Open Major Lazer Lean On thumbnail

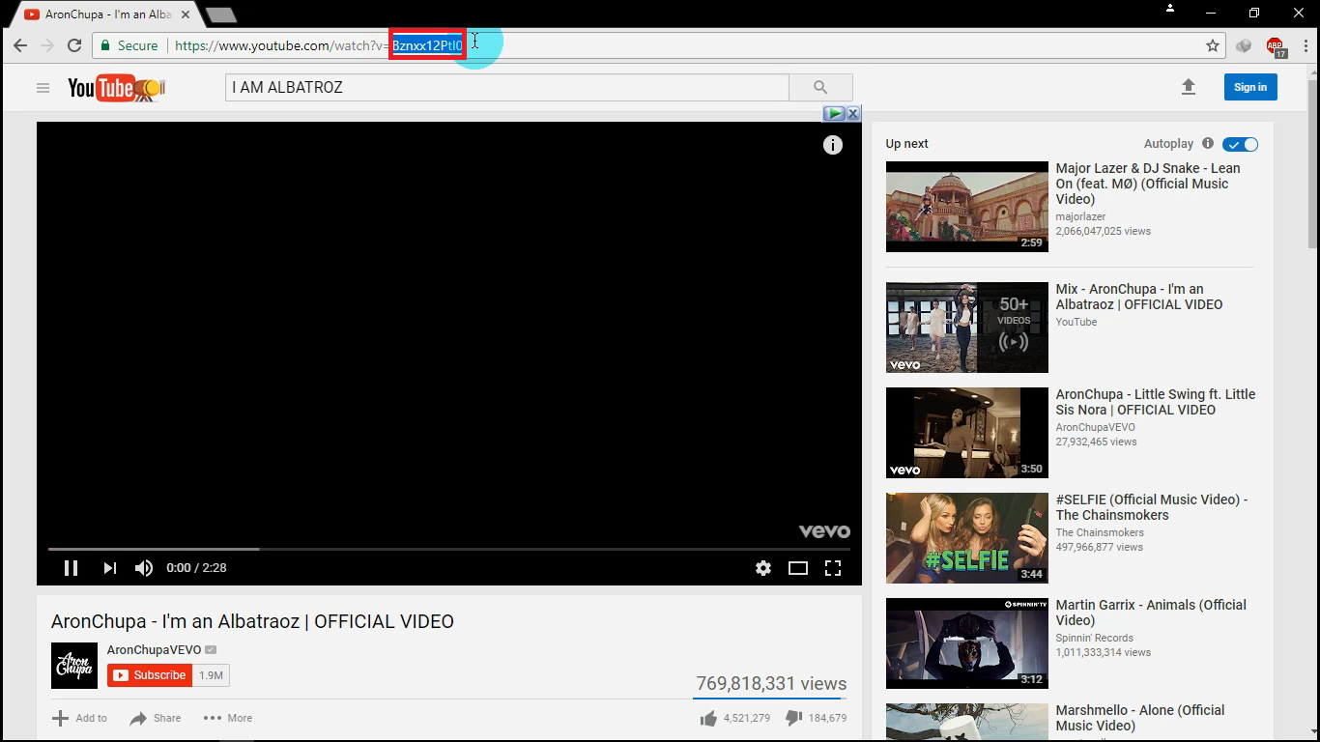pyautogui.click(x=967, y=207)
